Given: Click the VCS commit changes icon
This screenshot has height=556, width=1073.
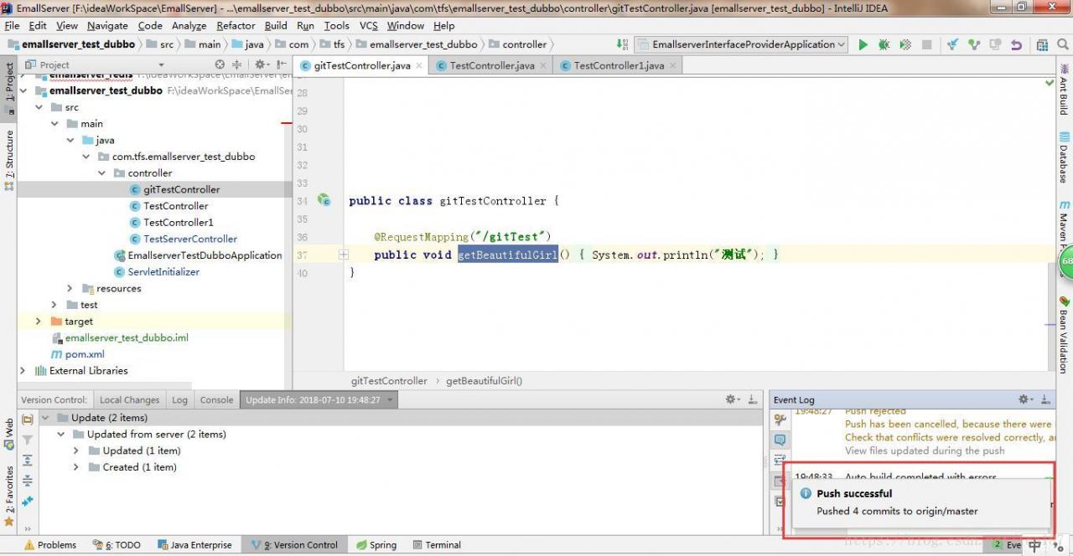Looking at the screenshot, I should pyautogui.click(x=973, y=44).
